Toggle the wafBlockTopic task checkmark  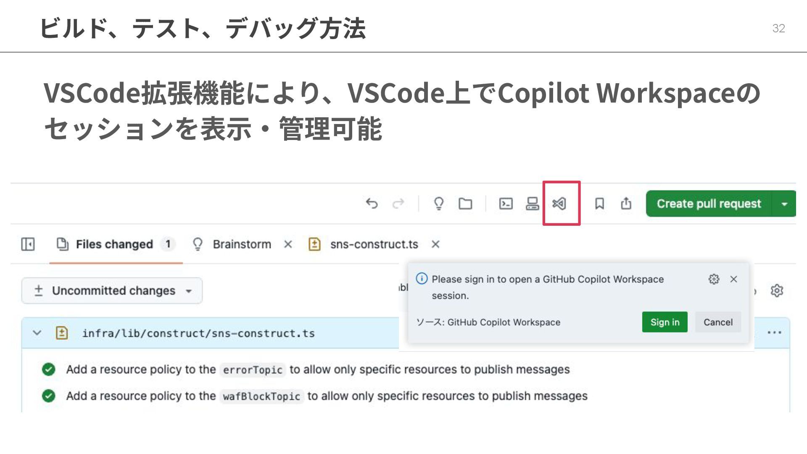pyautogui.click(x=49, y=396)
